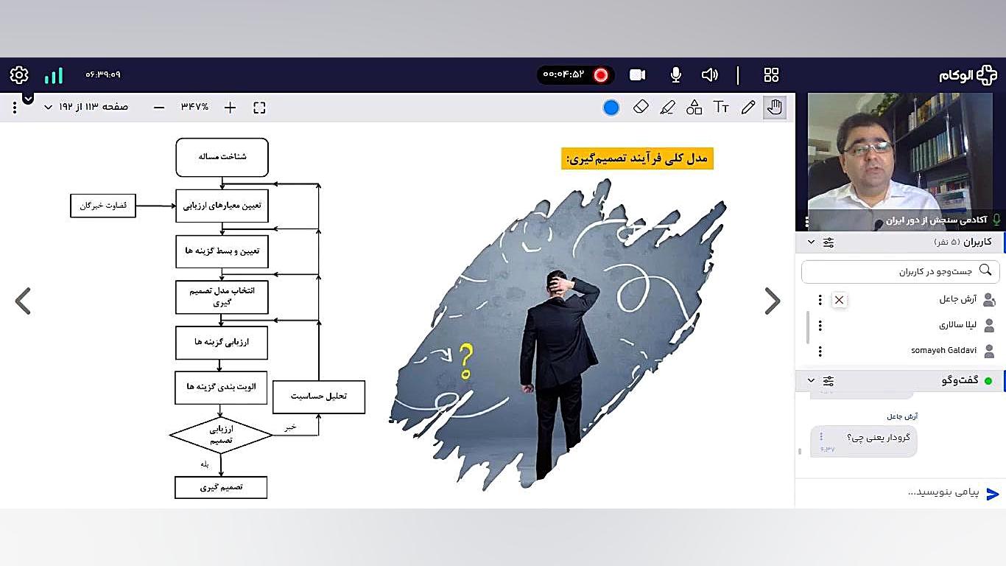Open chat panel filter settings
The height and width of the screenshot is (566, 1006).
pos(829,380)
